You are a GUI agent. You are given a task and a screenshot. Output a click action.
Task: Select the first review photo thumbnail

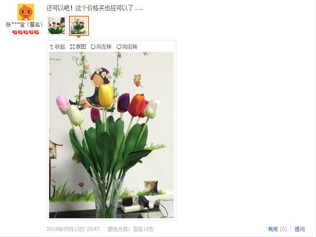pos(57,26)
